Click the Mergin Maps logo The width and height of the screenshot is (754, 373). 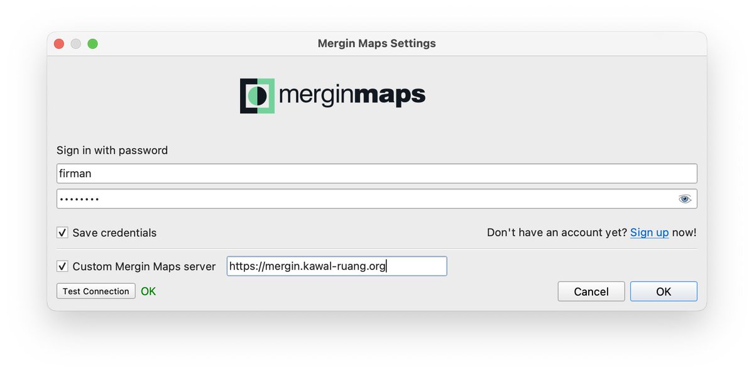(333, 95)
